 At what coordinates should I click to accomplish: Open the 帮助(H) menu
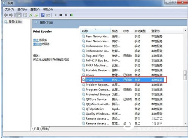[48, 9]
